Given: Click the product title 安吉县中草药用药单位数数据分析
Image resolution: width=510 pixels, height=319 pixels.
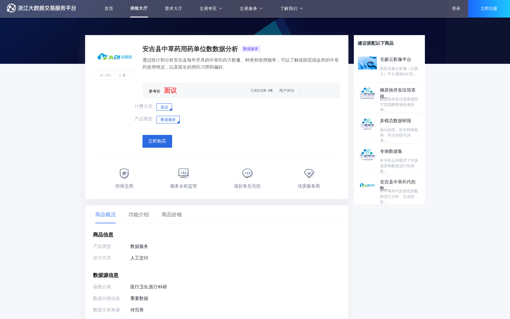Looking at the screenshot, I should point(190,49).
